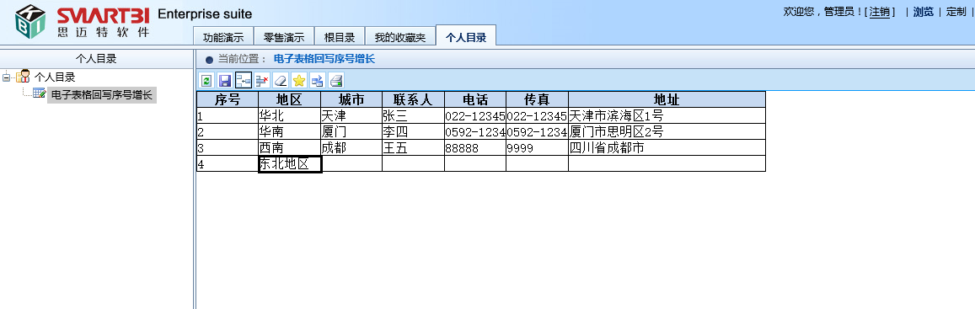Select the 个人目录 root folder in the tree
975x309 pixels.
55,77
